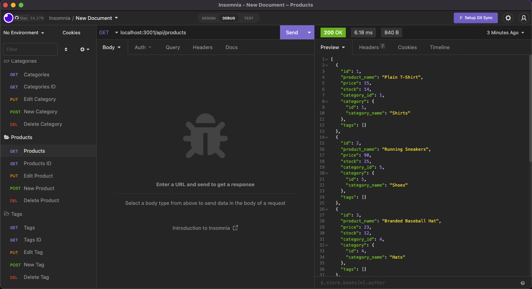
Task: Click the Insomnia breadcrumb link
Action: [60, 18]
